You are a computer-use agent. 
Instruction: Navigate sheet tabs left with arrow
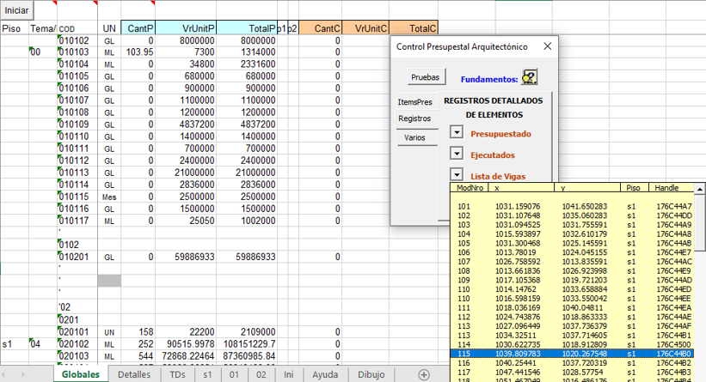coord(4,374)
